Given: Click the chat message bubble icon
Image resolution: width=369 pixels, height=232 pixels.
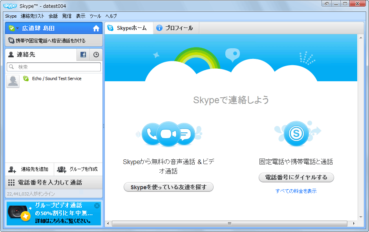Looking at the screenshot, I should pyautogui.click(x=186, y=134).
